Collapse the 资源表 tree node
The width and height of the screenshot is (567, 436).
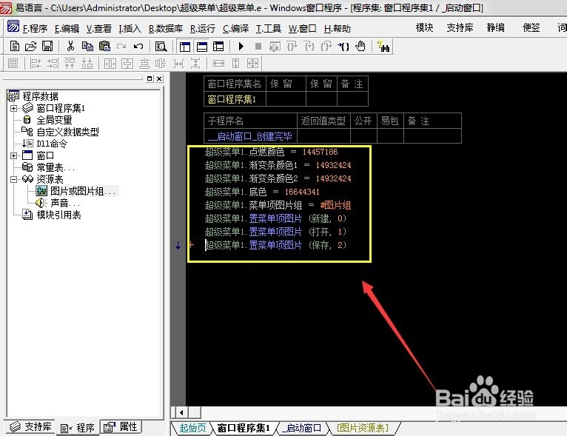[x=13, y=179]
